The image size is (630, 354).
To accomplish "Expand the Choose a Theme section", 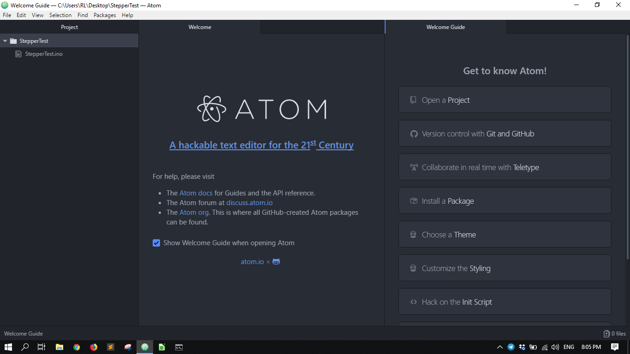I will coord(505,235).
